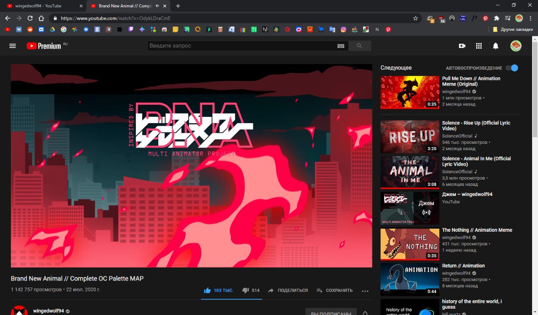Open the notifications bell in header
Viewport: 538px width, 315px height.
[496, 46]
